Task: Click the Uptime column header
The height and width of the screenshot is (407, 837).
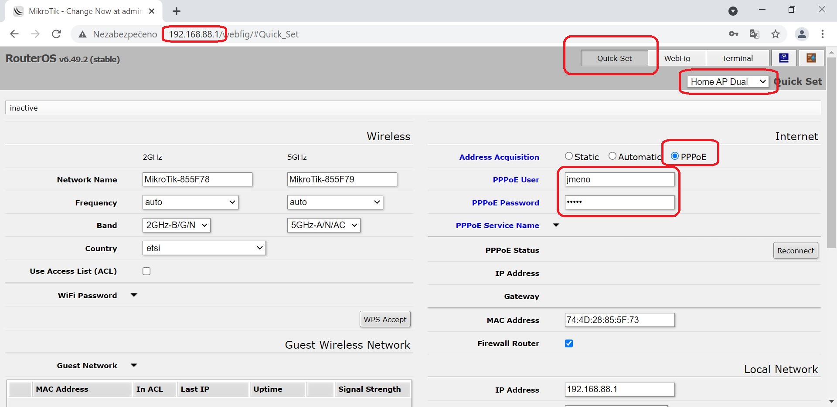Action: pos(278,389)
